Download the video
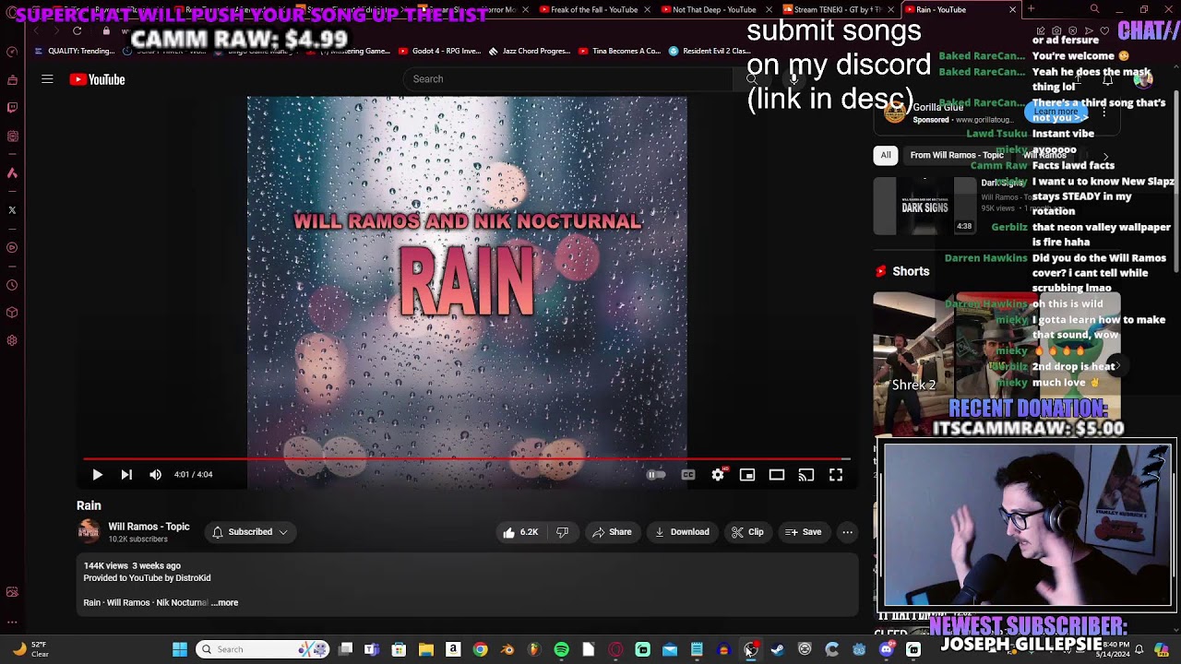 point(682,532)
